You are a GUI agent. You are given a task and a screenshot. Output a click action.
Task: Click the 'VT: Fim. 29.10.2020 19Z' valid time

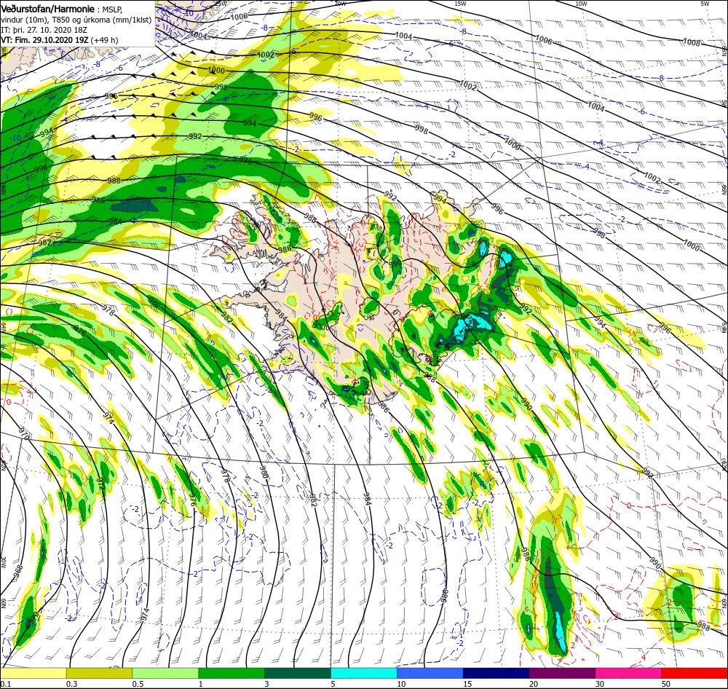(x=44, y=40)
